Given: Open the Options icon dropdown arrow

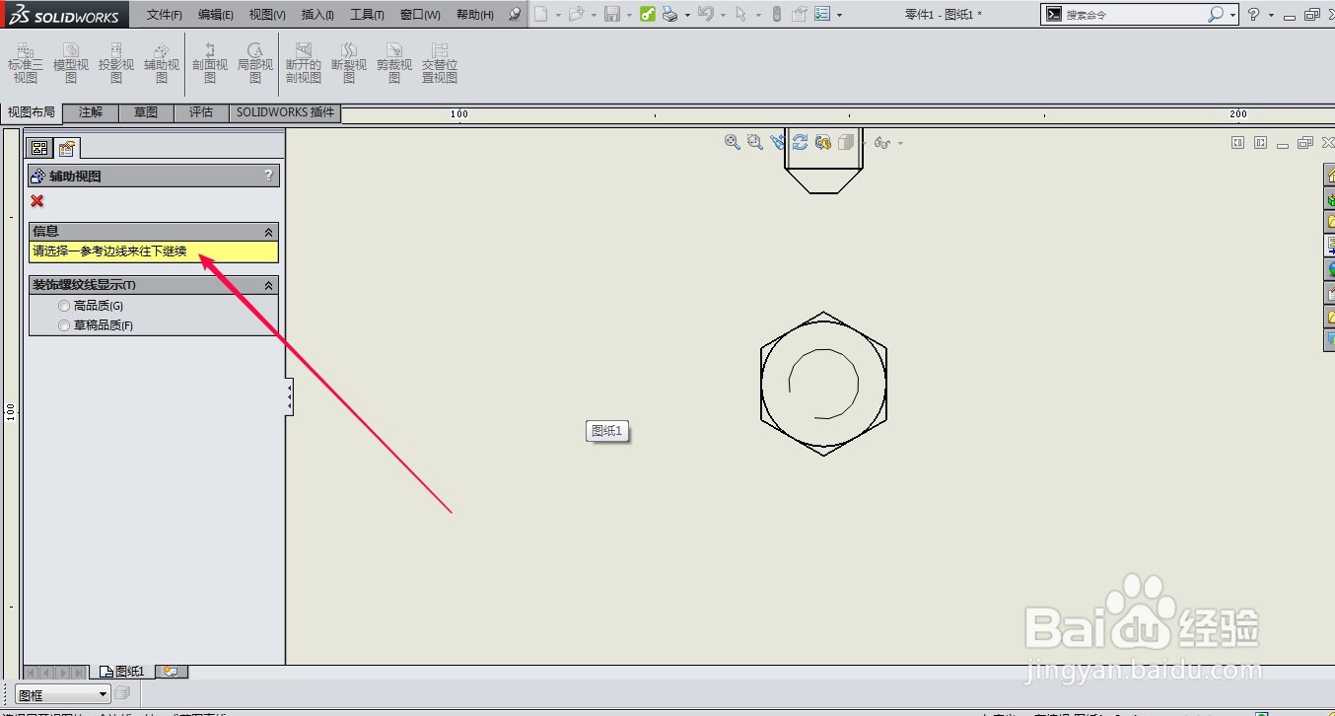Looking at the screenshot, I should click(x=839, y=15).
